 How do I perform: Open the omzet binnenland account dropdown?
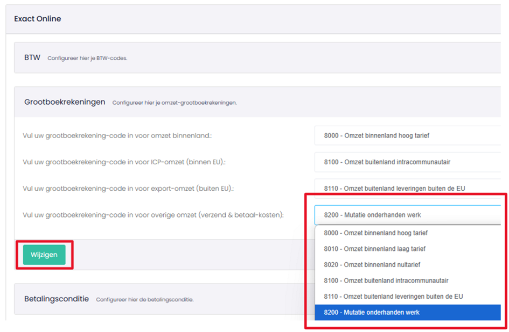coord(407,135)
